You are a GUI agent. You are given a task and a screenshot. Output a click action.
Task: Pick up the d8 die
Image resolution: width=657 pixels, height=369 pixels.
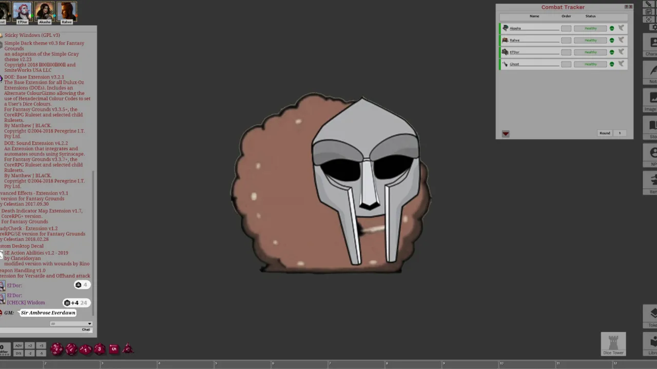(100, 350)
